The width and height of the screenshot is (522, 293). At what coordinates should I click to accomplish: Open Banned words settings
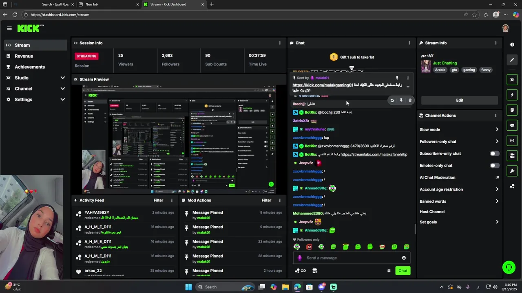[x=459, y=201]
